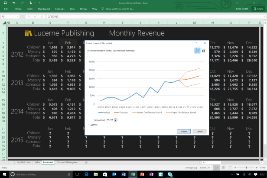Select the Forecast sheet tab
The height and width of the screenshot is (178, 267).
(48, 162)
